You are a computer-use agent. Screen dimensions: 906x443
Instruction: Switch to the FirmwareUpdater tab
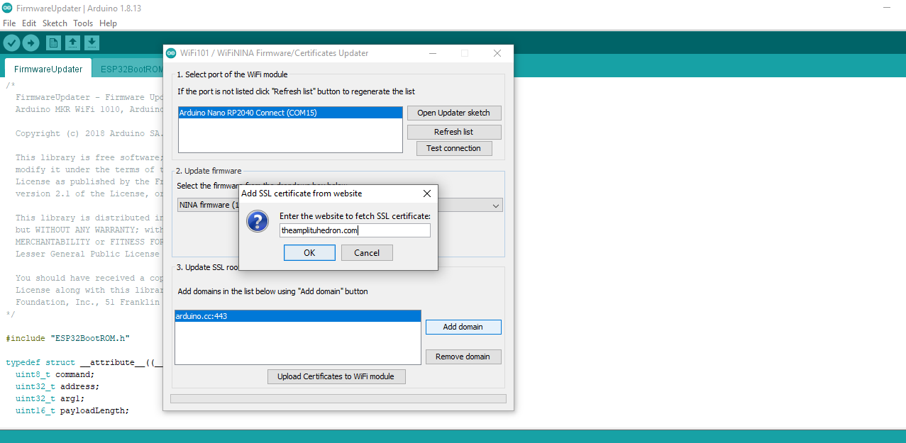48,69
